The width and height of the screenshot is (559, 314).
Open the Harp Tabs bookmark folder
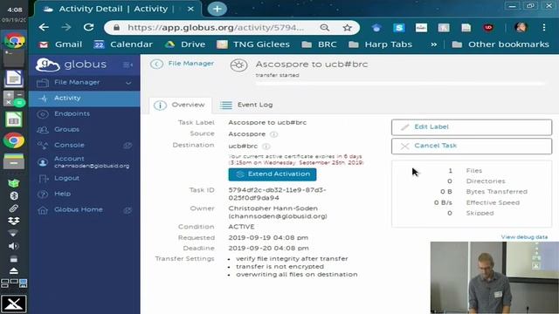click(x=380, y=44)
